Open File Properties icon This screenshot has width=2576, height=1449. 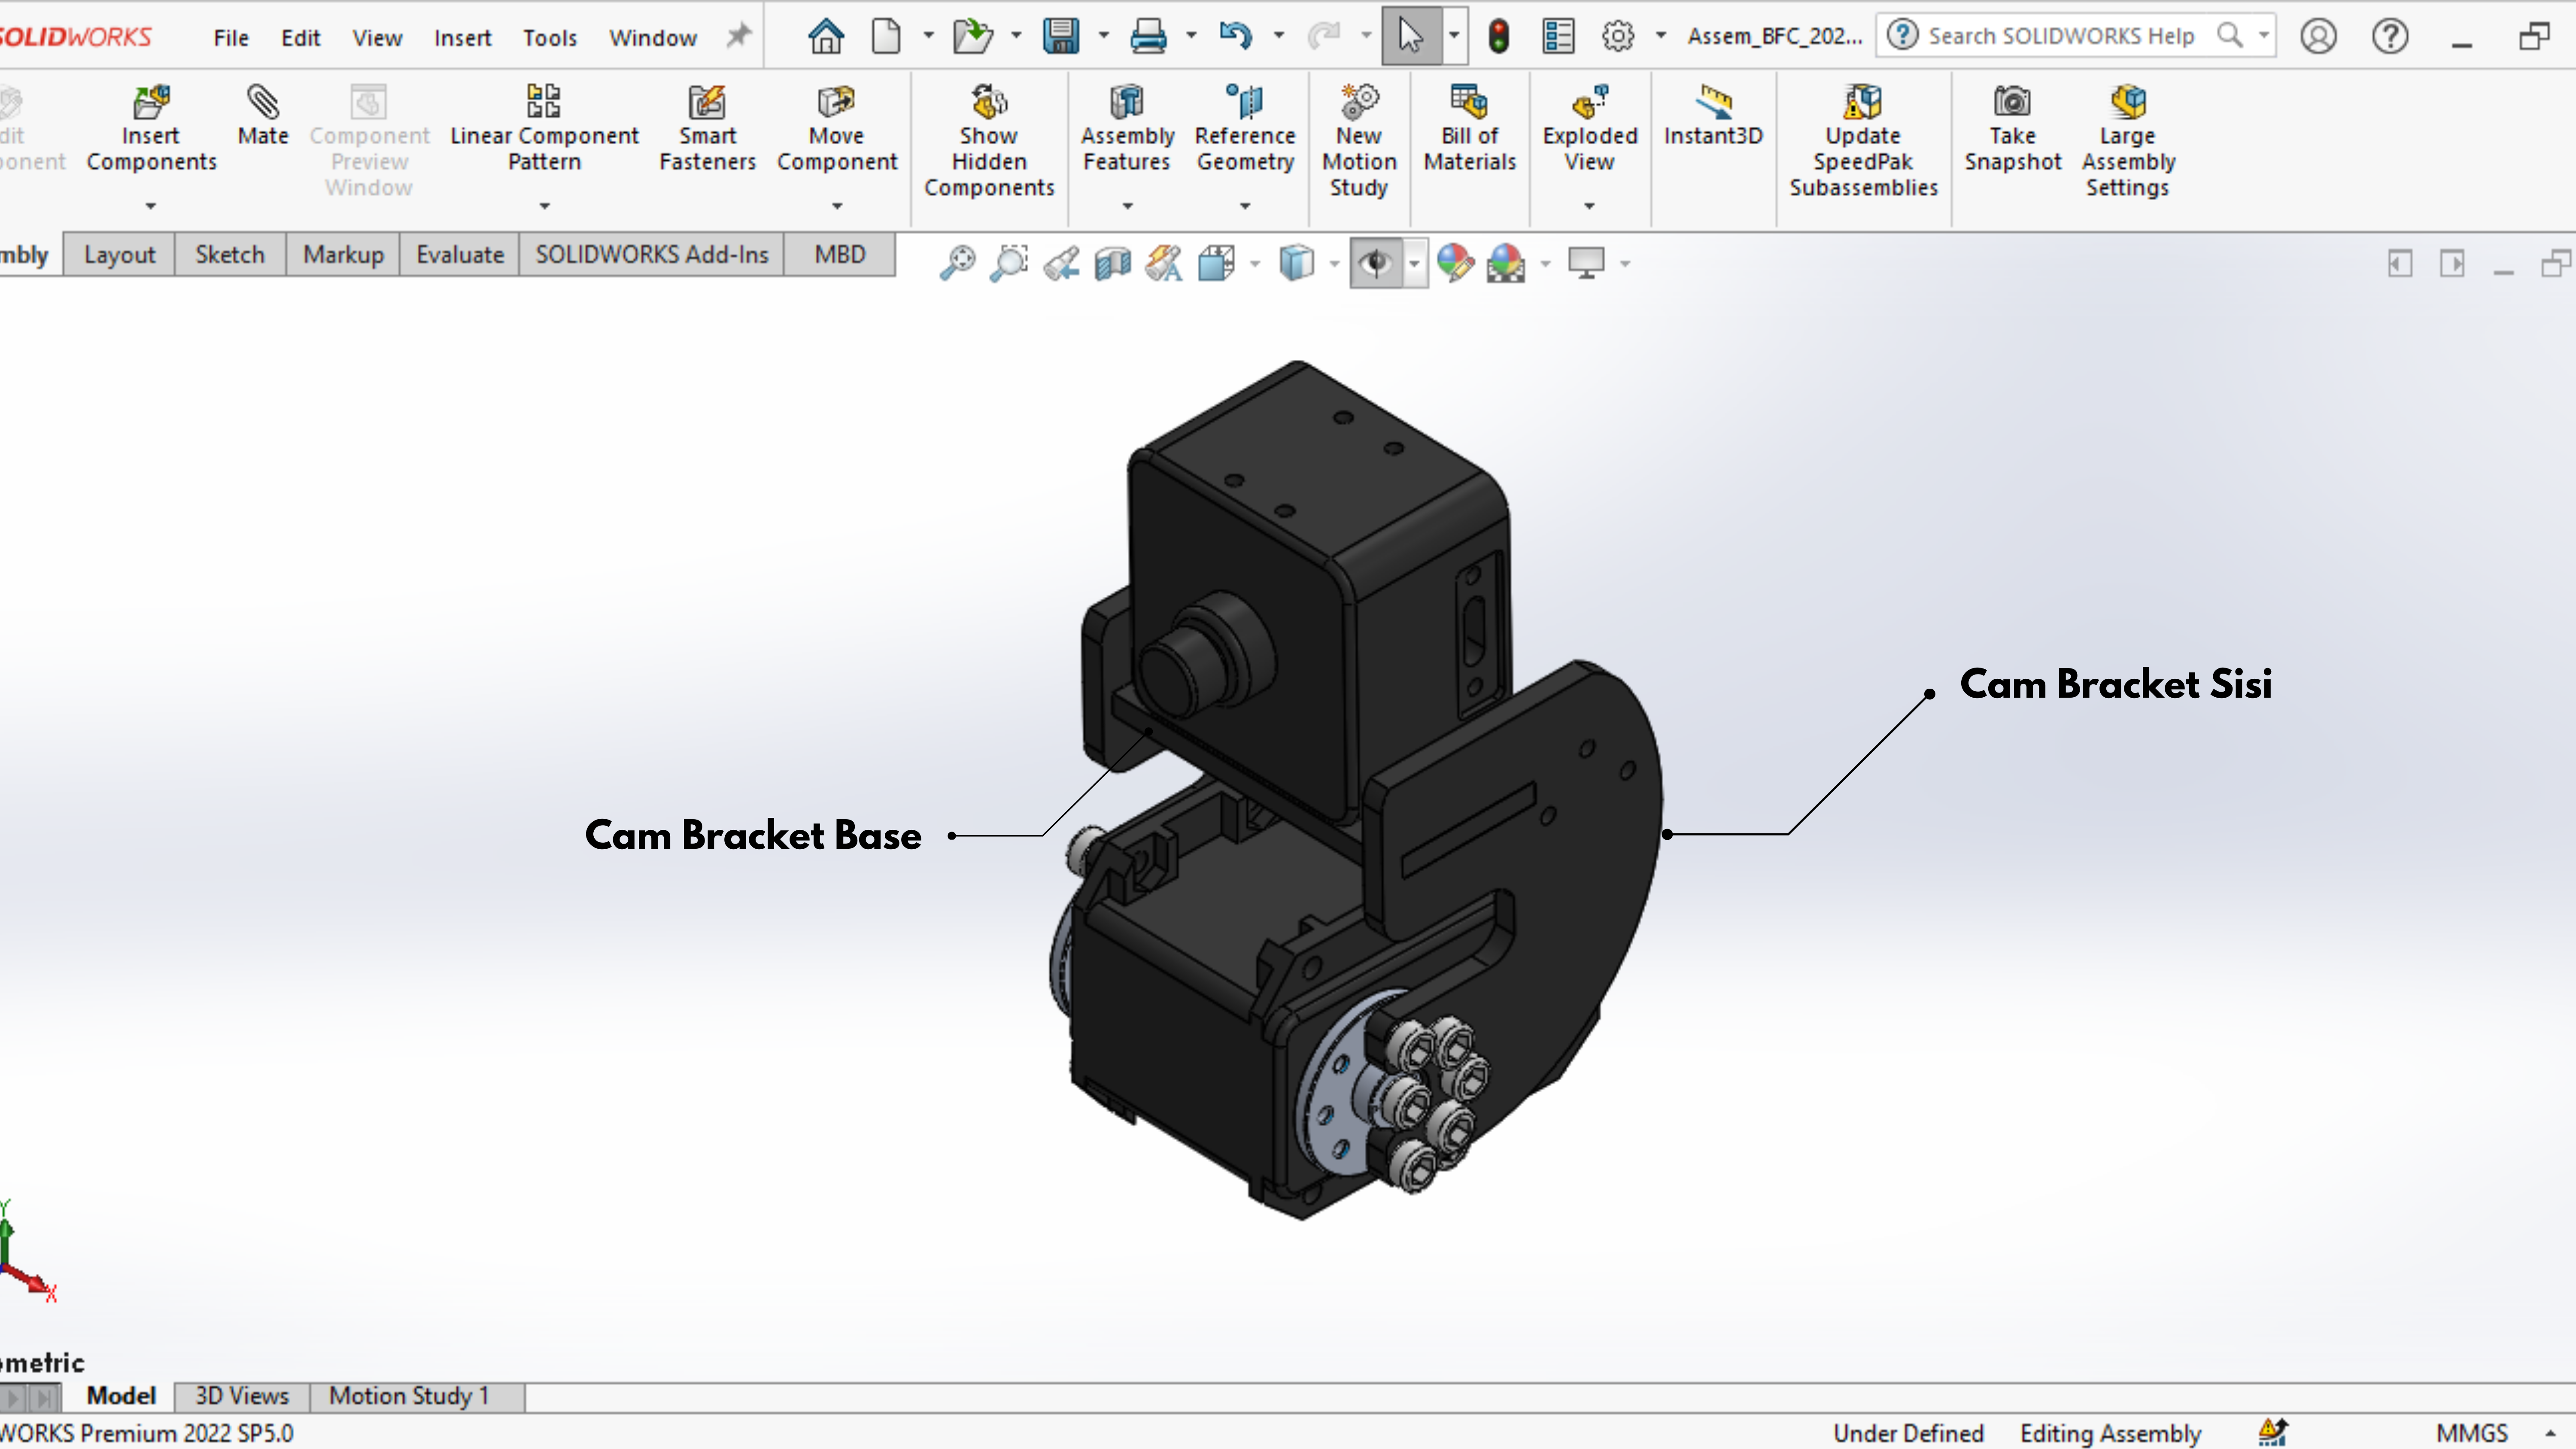pyautogui.click(x=1558, y=37)
